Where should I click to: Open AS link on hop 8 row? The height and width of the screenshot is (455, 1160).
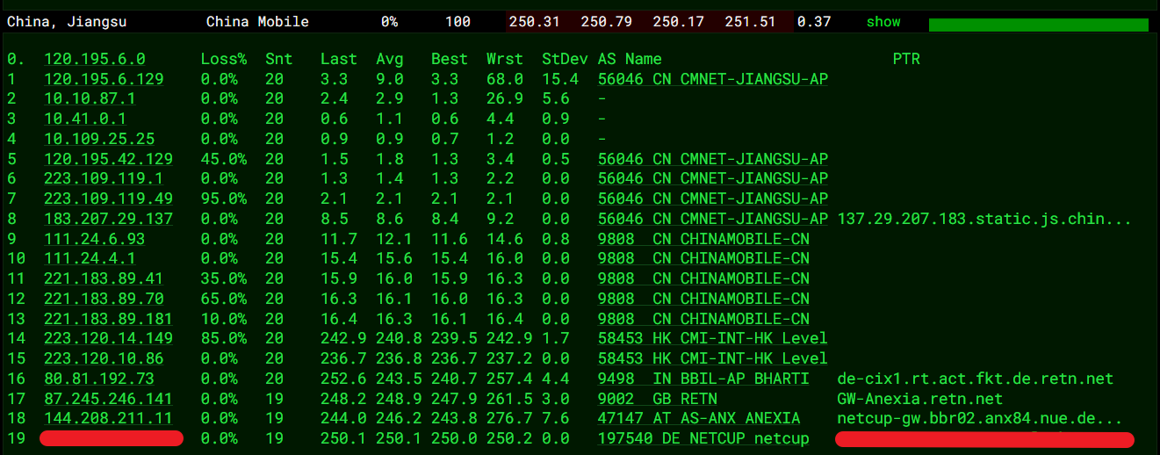tap(712, 219)
